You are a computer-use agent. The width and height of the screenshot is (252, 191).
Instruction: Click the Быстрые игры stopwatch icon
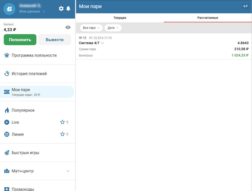[x=7, y=153]
